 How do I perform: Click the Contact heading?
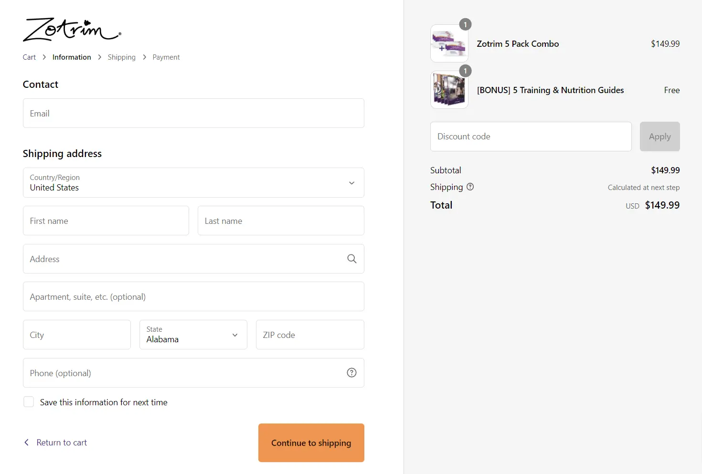click(x=41, y=84)
